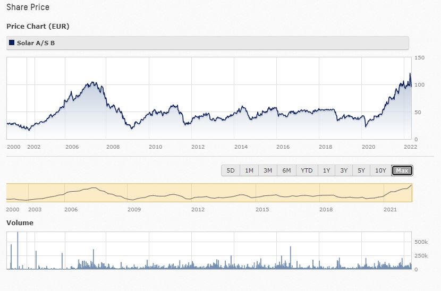The image size is (441, 291).
Task: Click the yellow range navigator bar
Action: 209,192
